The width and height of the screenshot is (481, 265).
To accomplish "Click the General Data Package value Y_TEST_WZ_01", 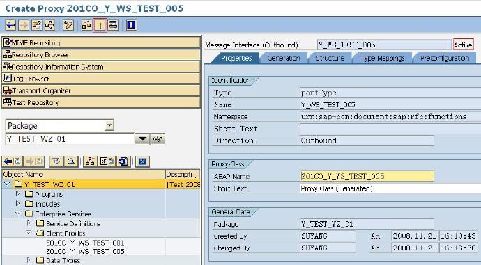I will [x=367, y=224].
